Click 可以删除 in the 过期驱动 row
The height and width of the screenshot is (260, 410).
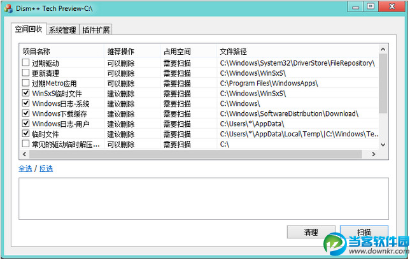(121, 63)
